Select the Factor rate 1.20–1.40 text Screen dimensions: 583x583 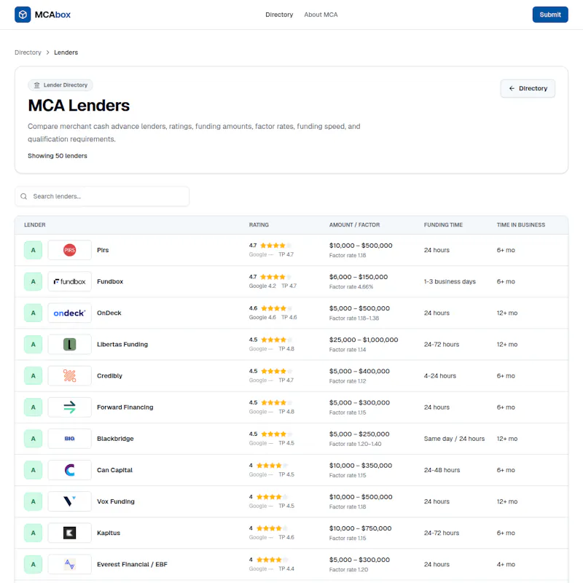(355, 444)
